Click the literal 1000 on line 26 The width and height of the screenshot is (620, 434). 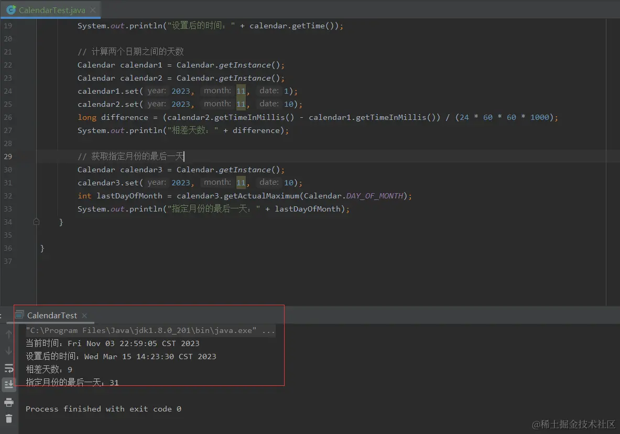tap(540, 117)
